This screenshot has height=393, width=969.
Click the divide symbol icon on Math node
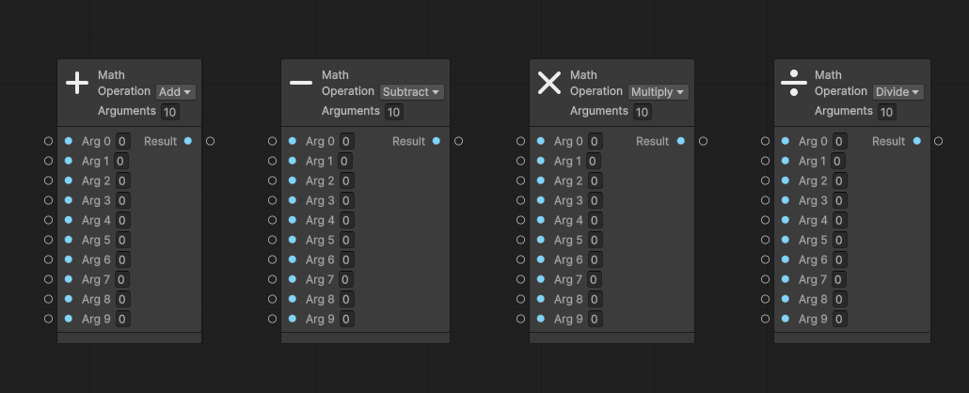pos(794,83)
